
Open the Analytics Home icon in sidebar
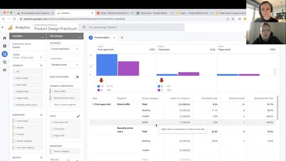click(4, 38)
